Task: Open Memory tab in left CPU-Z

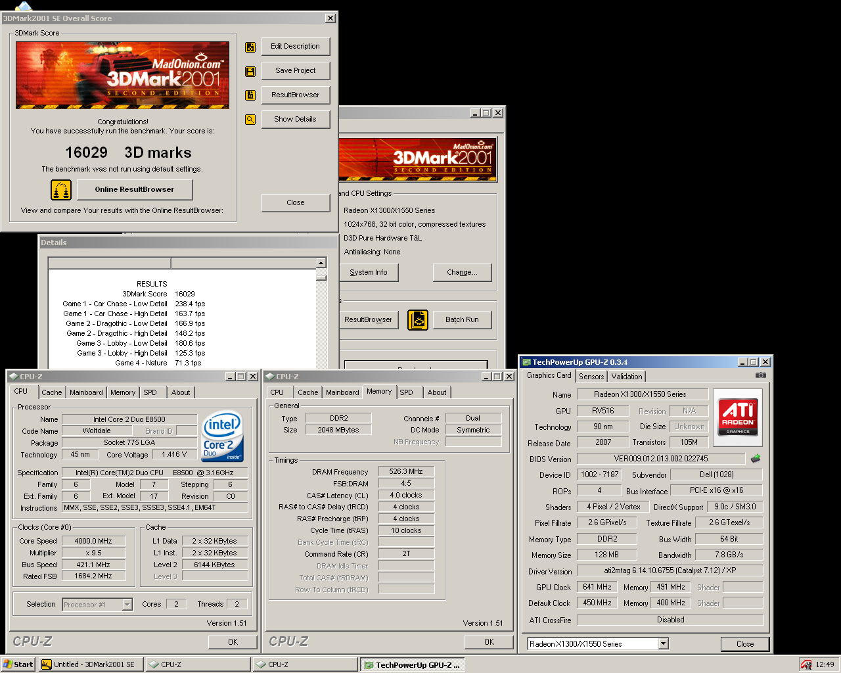Action: [123, 393]
